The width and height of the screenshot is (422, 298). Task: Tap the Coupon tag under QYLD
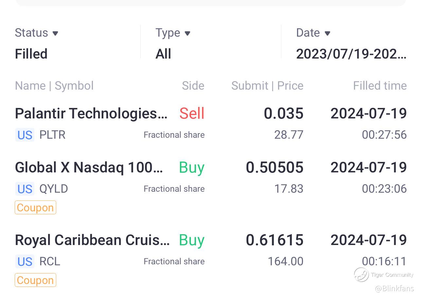click(35, 207)
